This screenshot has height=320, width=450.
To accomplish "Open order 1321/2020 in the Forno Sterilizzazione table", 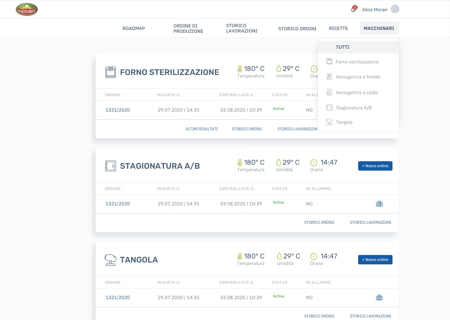I will pos(117,110).
